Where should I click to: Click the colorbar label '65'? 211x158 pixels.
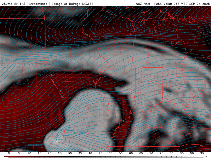coord(141,153)
